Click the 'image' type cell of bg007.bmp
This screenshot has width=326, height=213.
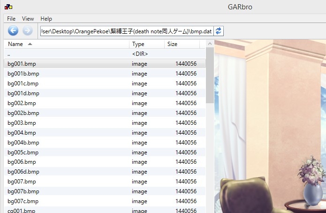pos(139,182)
